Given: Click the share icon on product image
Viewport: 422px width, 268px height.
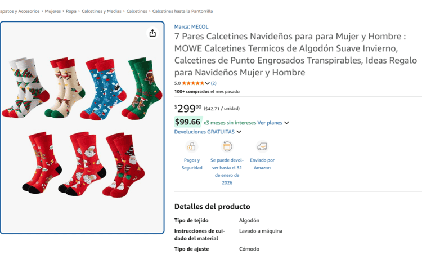Looking at the screenshot, I should 152,33.
